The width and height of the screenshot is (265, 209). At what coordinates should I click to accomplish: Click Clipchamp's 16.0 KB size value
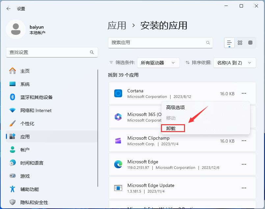click(227, 141)
